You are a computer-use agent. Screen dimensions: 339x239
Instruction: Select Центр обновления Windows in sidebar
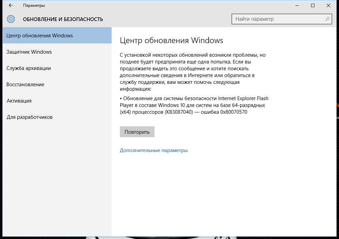(39, 36)
